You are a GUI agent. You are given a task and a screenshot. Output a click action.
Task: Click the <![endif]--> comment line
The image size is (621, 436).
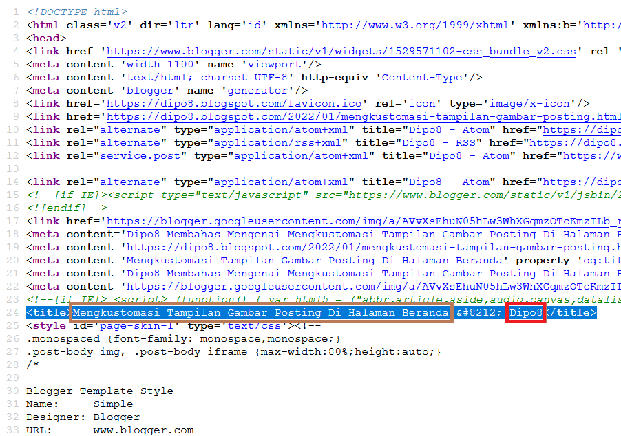pos(67,208)
